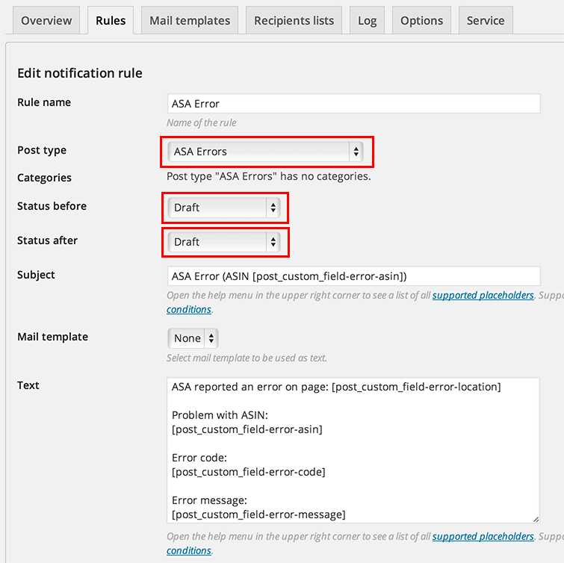Open the Post type dropdown
The height and width of the screenshot is (563, 564).
(265, 152)
